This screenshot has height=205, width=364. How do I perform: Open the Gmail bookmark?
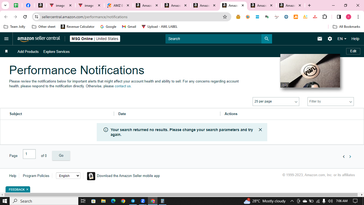(129, 27)
